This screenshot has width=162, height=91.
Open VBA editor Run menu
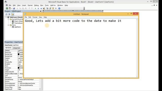point(42,5)
